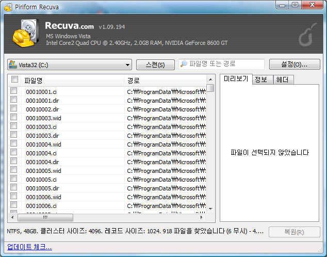Click the path cell of 00010001.ci row
This screenshot has width=327, height=257.
coord(166,92)
